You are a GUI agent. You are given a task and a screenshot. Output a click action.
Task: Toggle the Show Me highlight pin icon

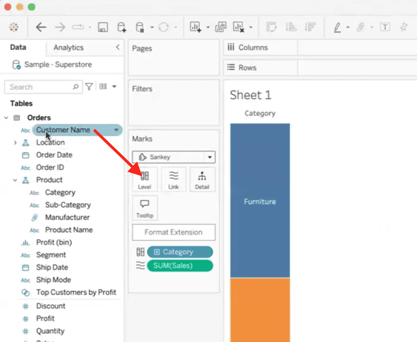(403, 27)
